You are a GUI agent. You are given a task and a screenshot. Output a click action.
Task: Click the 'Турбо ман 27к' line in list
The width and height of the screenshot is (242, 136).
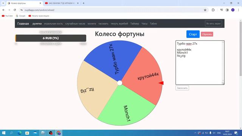coord(187,44)
